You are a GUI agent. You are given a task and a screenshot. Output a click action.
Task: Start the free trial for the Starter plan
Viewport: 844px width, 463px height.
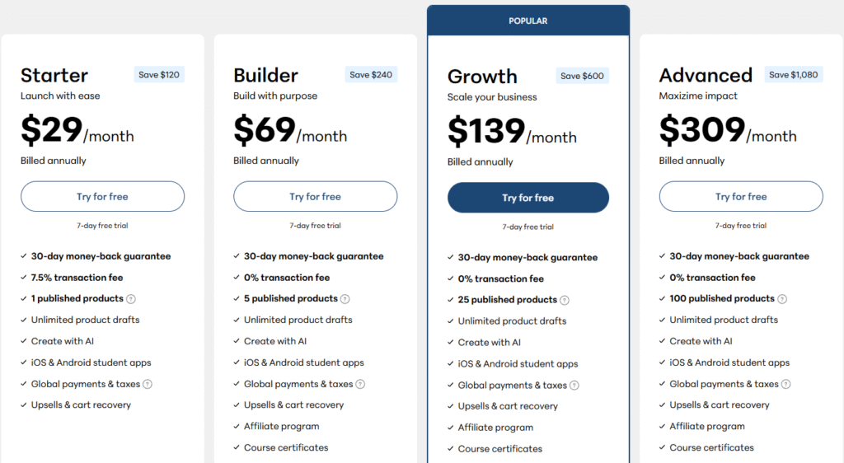pos(102,197)
